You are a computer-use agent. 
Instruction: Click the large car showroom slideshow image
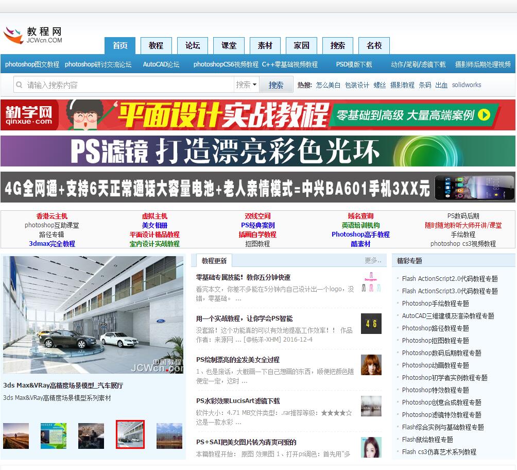[x=93, y=315]
